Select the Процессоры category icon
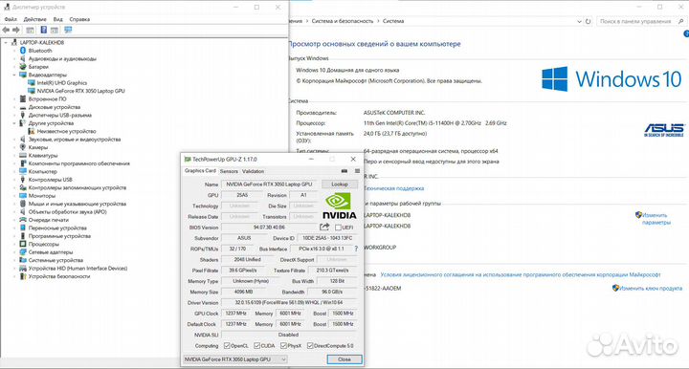 pos(23,244)
